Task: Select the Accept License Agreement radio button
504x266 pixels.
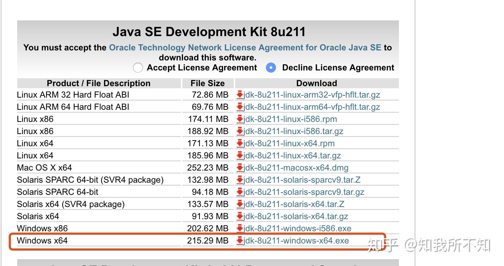Action: click(x=138, y=68)
